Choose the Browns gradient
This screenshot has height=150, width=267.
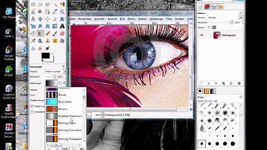click(64, 109)
